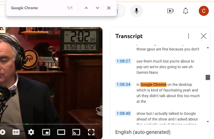Click the highlighted Google Chrome transcript text
The image size is (214, 139).
(153, 85)
